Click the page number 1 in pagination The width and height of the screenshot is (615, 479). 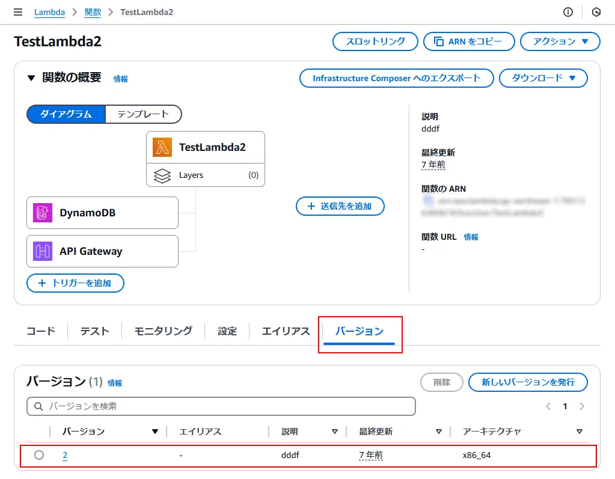click(565, 406)
